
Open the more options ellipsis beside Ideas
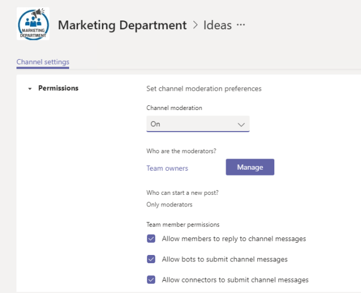(x=239, y=25)
